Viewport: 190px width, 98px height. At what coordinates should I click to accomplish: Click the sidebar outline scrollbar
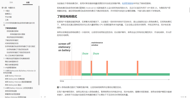(x=39, y=45)
